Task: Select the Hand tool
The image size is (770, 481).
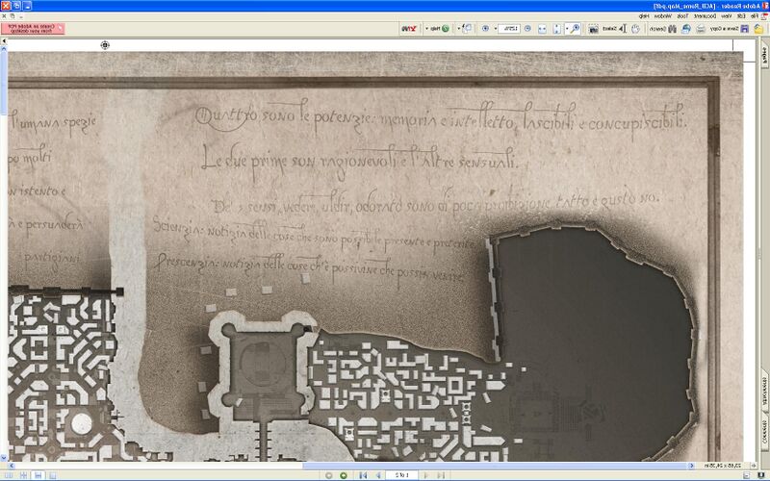Action: 636,29
